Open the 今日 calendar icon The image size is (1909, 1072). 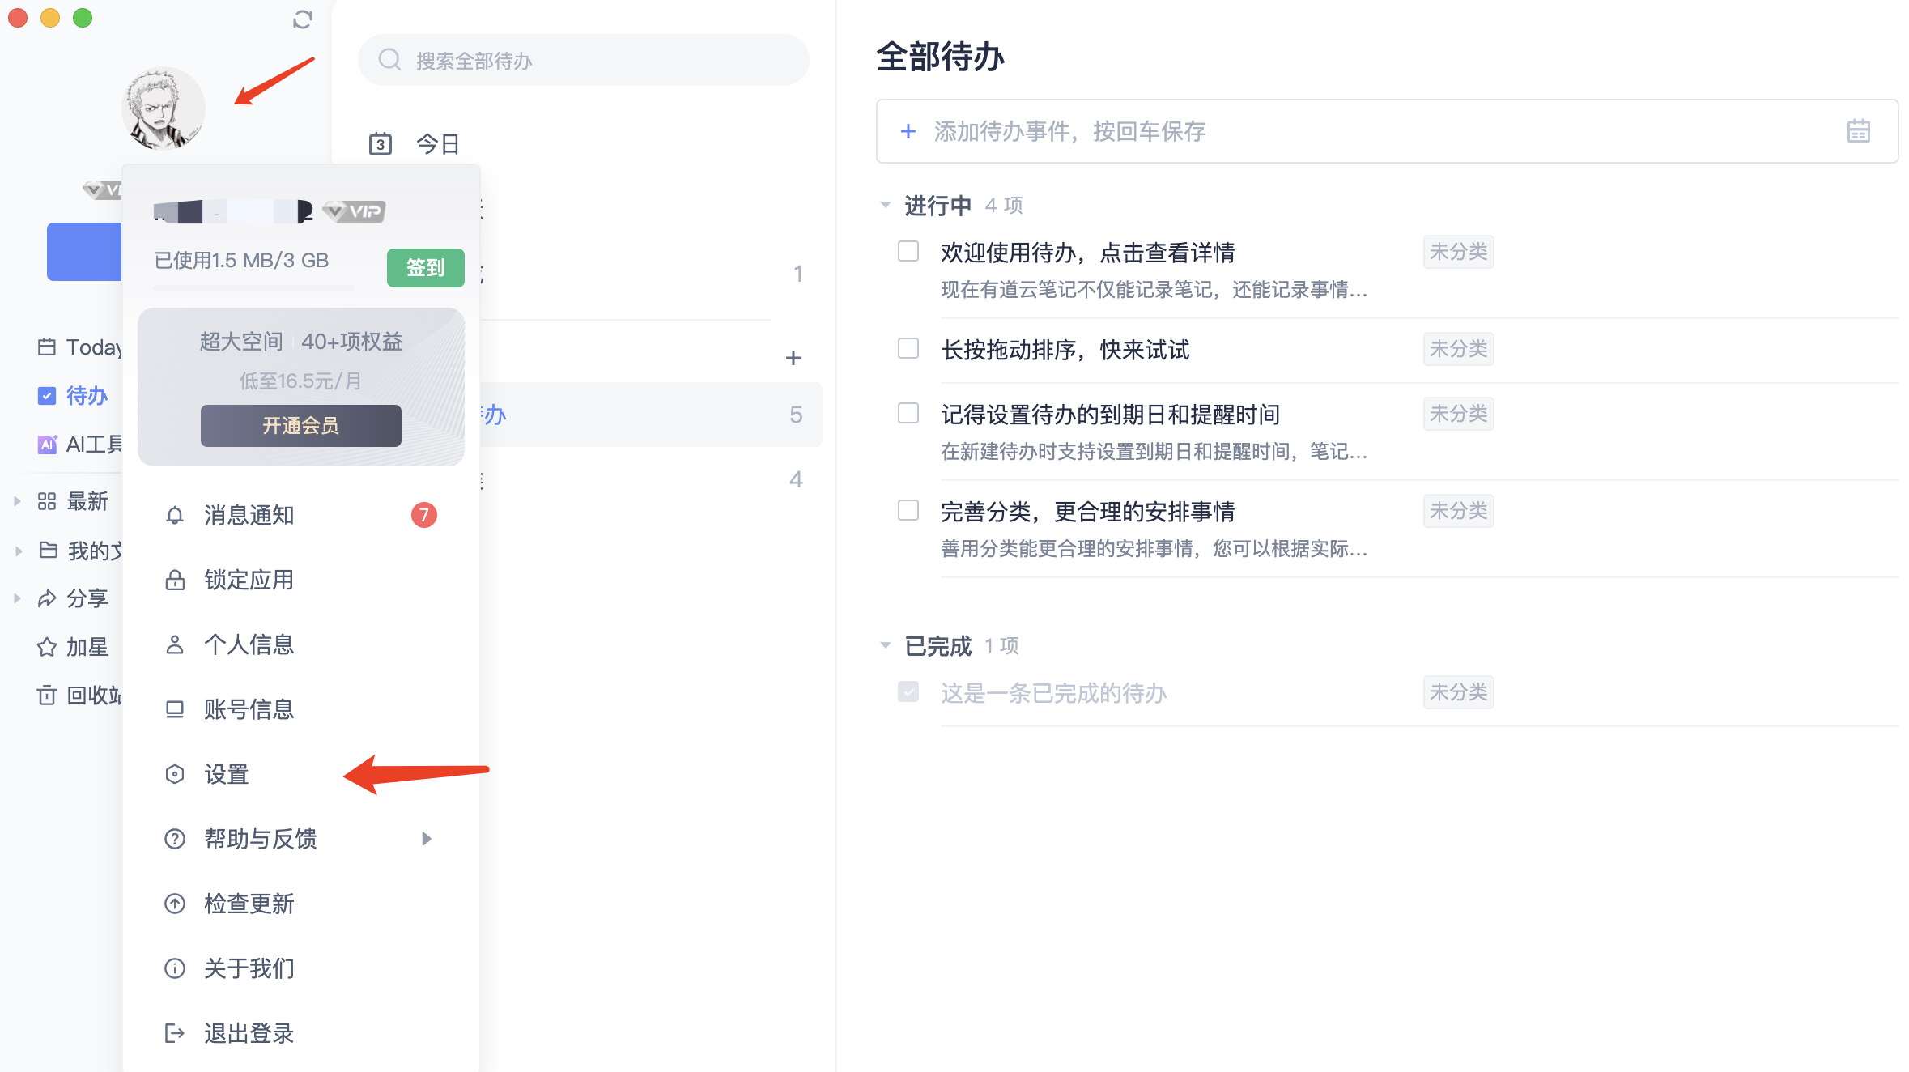(381, 144)
